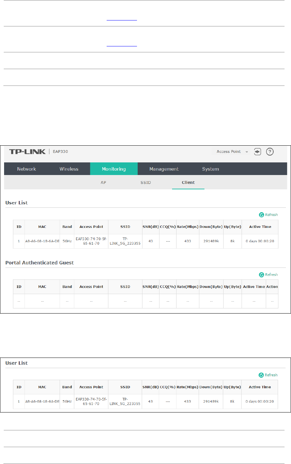Open the Management tab
This screenshot has height=464, width=291.
164,169
